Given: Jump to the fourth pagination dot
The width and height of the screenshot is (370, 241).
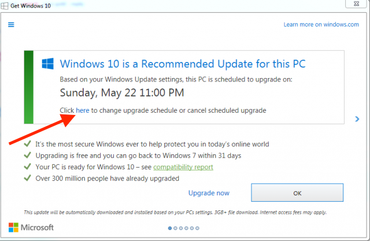Looking at the screenshot, I should pos(187,228).
